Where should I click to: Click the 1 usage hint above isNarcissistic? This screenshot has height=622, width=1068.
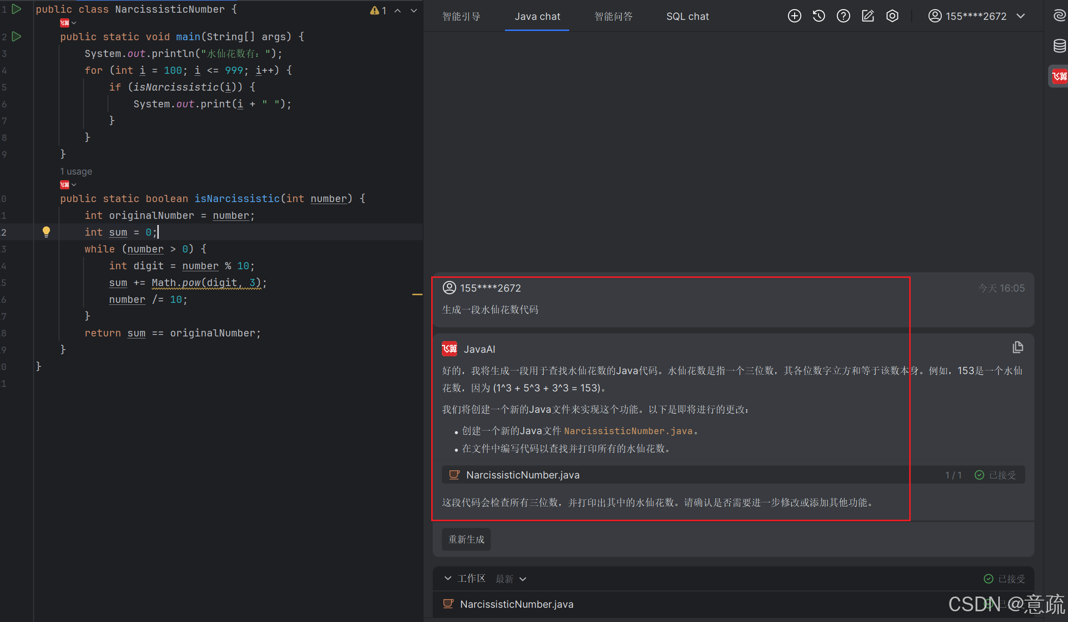tap(76, 172)
